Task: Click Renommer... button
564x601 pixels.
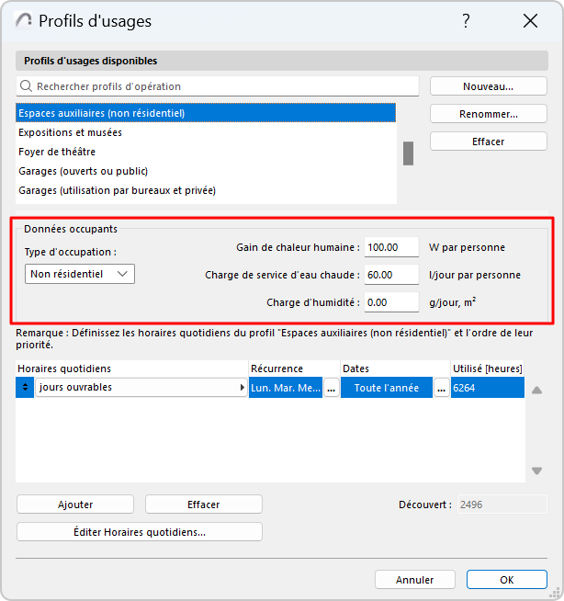Action: [x=488, y=115]
